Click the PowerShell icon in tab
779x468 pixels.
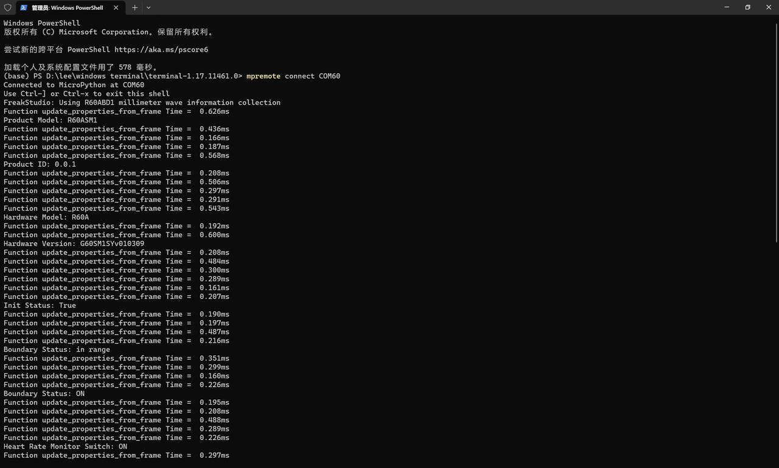(24, 8)
